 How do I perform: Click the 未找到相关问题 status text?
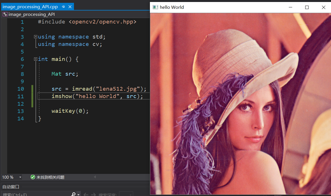tap(50, 177)
